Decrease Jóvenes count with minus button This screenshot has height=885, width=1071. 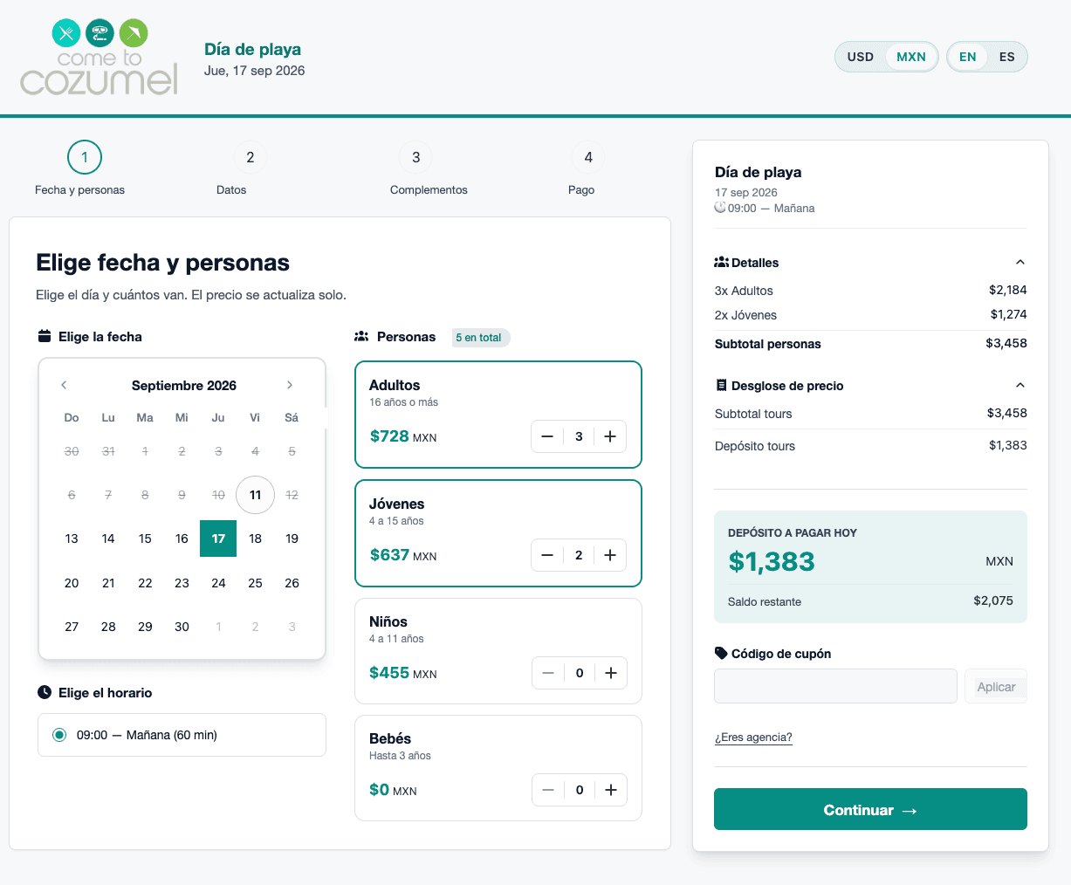pyautogui.click(x=547, y=555)
